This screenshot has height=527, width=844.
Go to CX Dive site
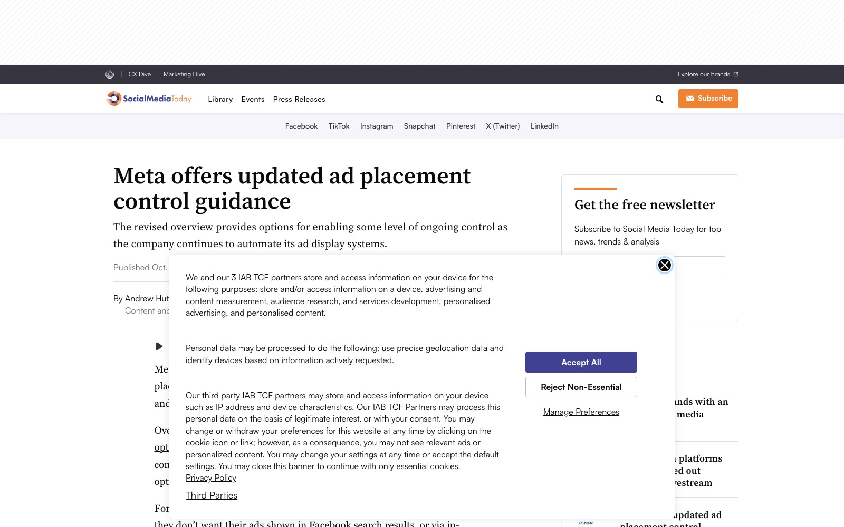tap(140, 74)
